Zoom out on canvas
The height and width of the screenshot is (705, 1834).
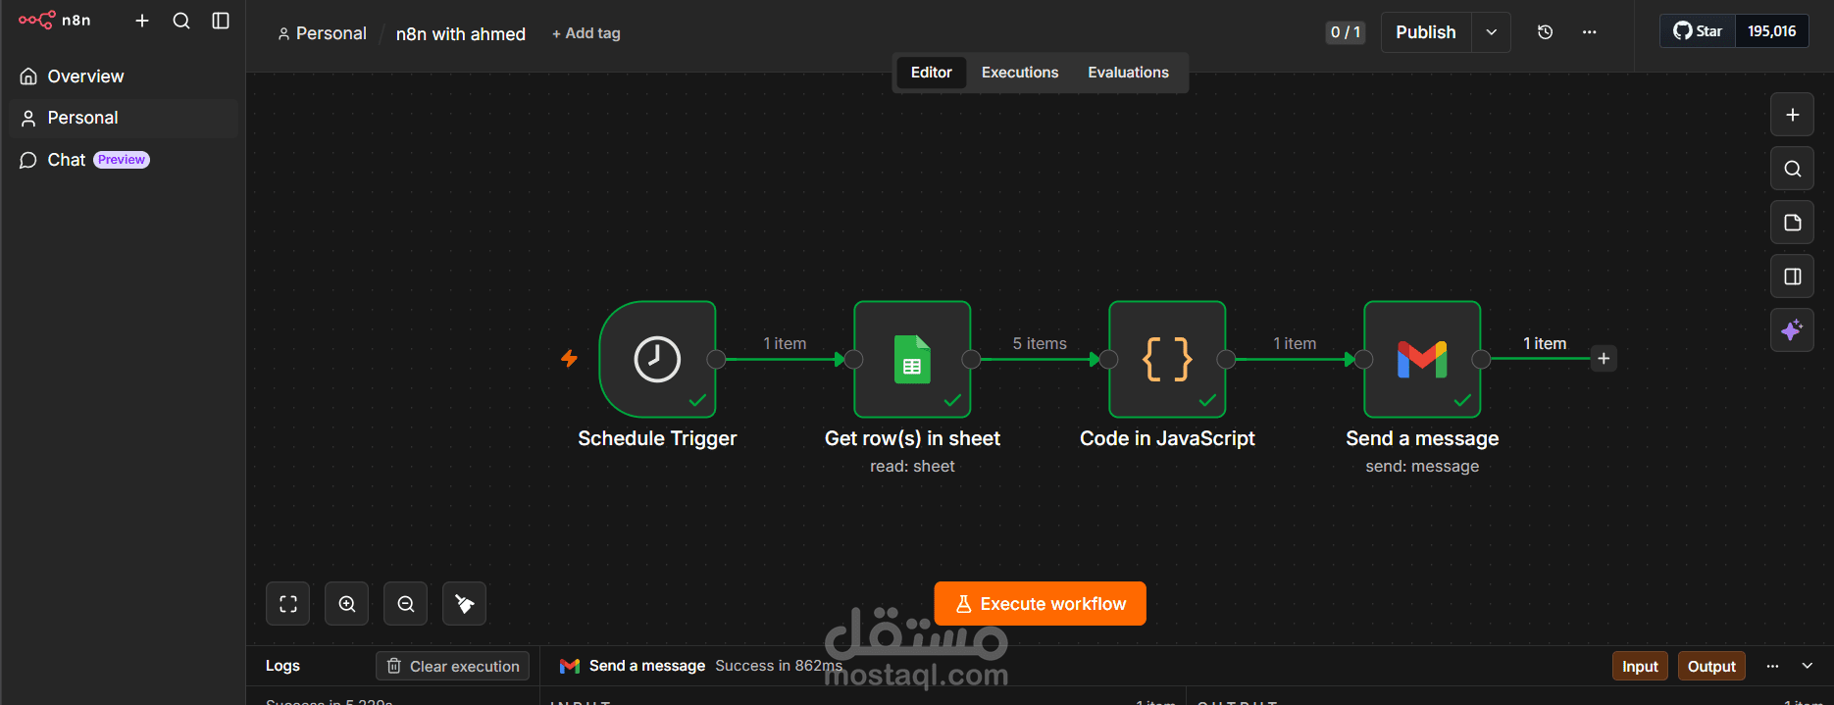pyautogui.click(x=406, y=604)
